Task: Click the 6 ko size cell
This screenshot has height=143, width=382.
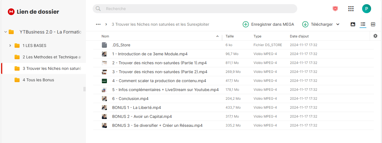Action: (x=229, y=45)
